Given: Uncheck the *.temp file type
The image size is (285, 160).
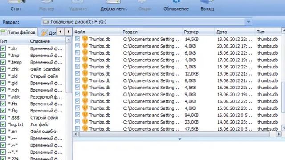Looking at the screenshot, I should click(3, 62).
